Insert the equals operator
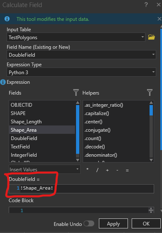The image size is (162, 233). point(127,170)
